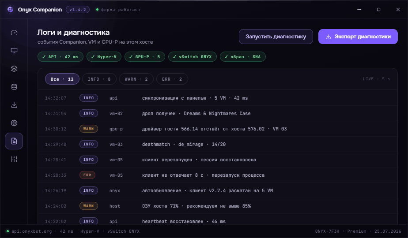The height and width of the screenshot is (238, 408).
Task: Open the download icon in sidebar
Action: coord(14,105)
